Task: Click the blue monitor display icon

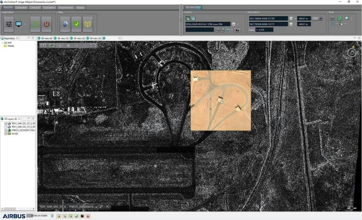Action: (x=19, y=24)
